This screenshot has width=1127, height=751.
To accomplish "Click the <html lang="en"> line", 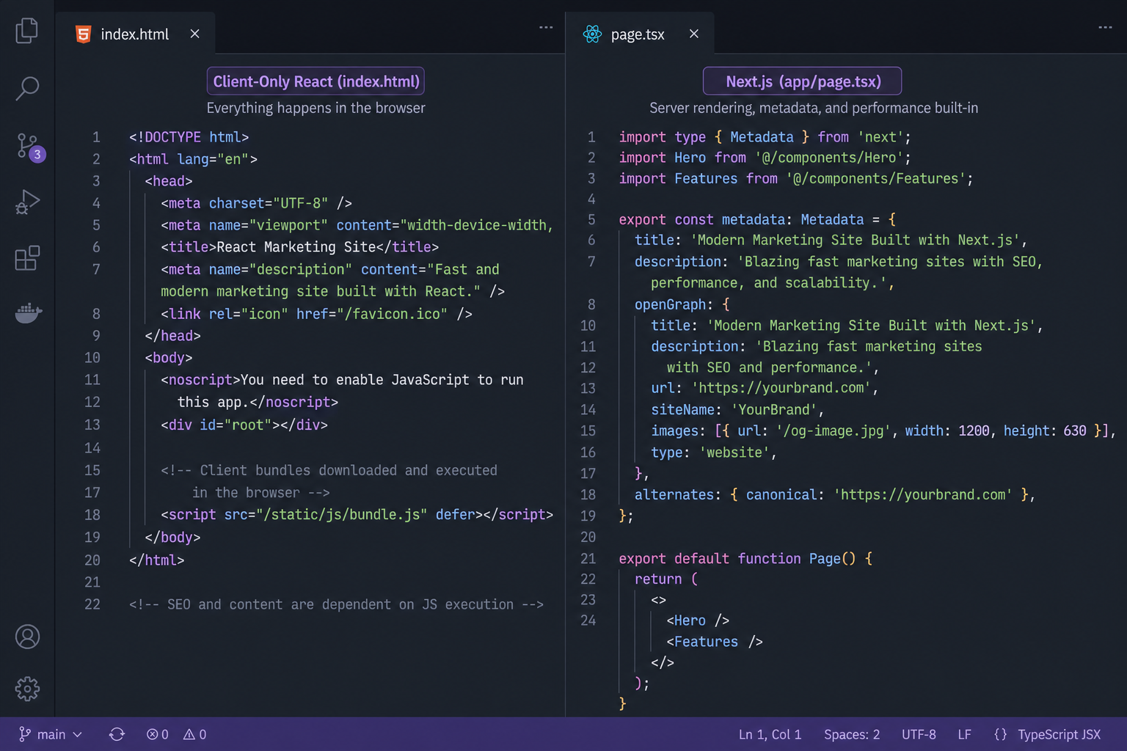I will [x=193, y=159].
